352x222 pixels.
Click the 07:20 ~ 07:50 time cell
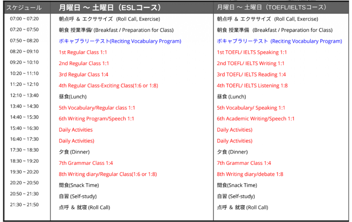24,30
